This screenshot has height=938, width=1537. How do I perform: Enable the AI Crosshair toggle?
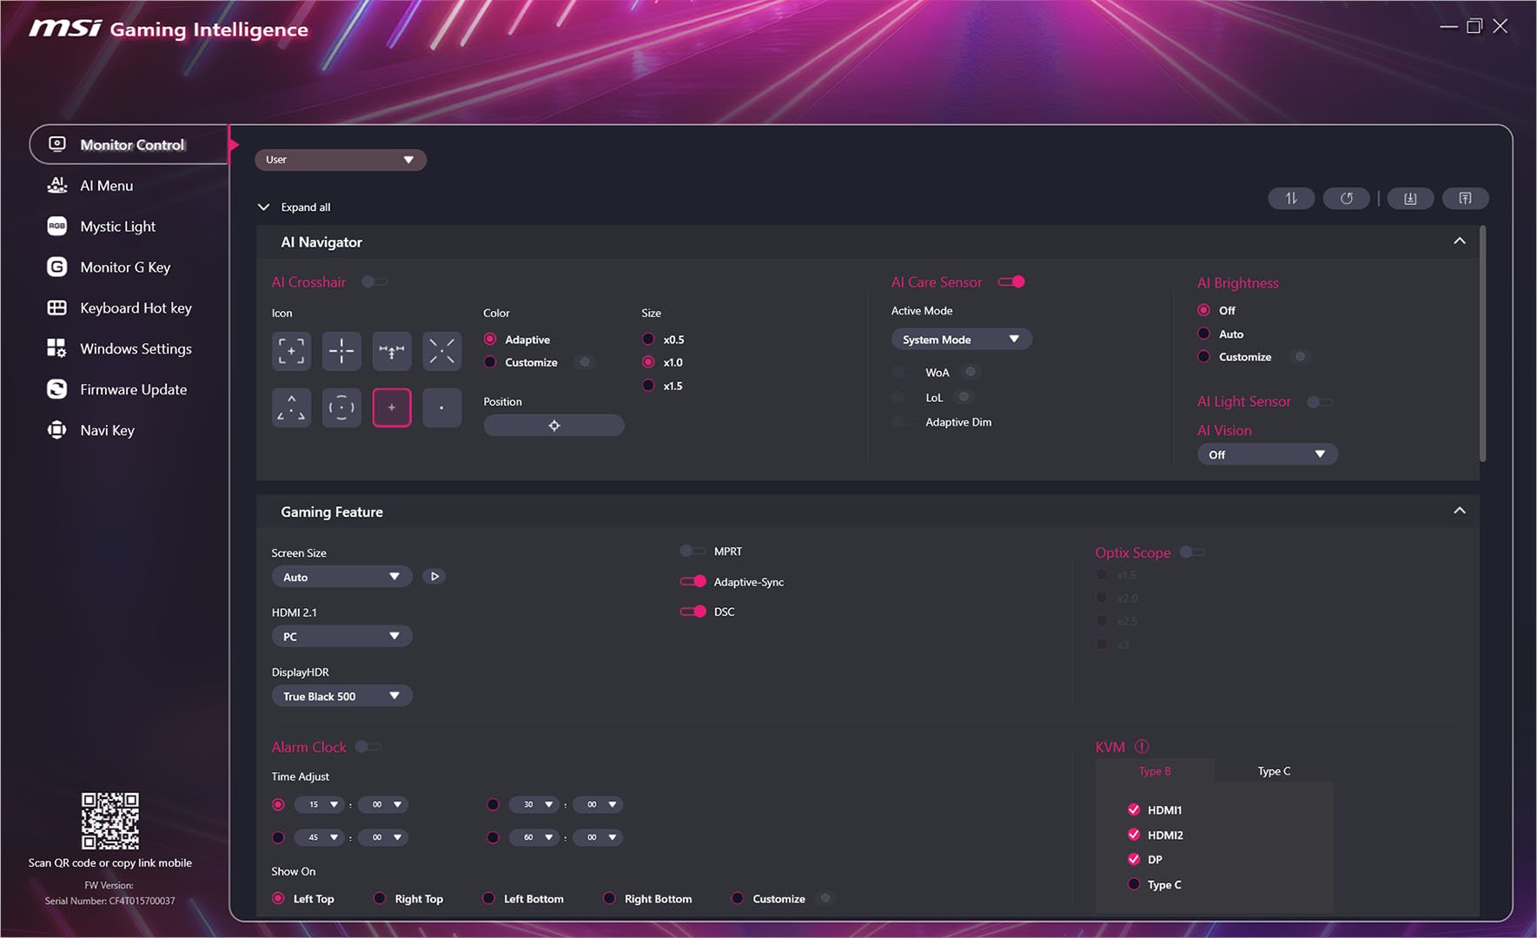(x=374, y=282)
